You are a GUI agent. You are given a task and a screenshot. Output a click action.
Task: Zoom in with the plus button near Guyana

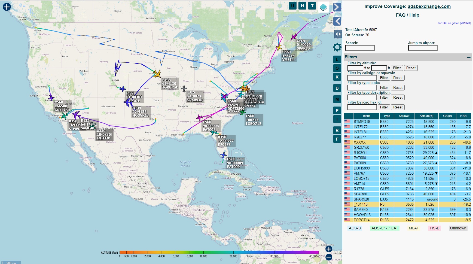coord(329,249)
